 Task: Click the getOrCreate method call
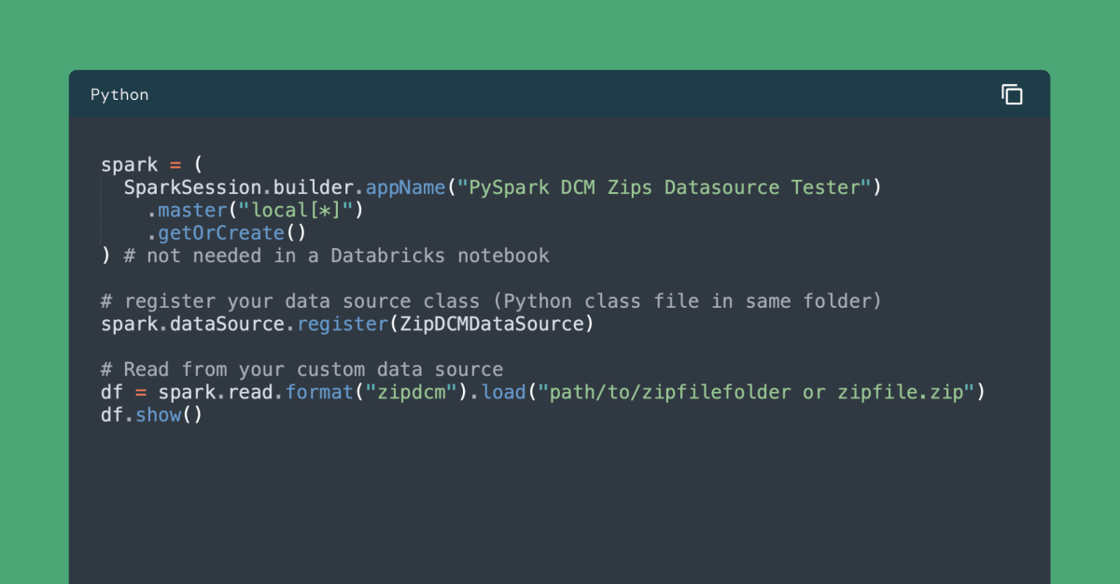pyautogui.click(x=220, y=233)
